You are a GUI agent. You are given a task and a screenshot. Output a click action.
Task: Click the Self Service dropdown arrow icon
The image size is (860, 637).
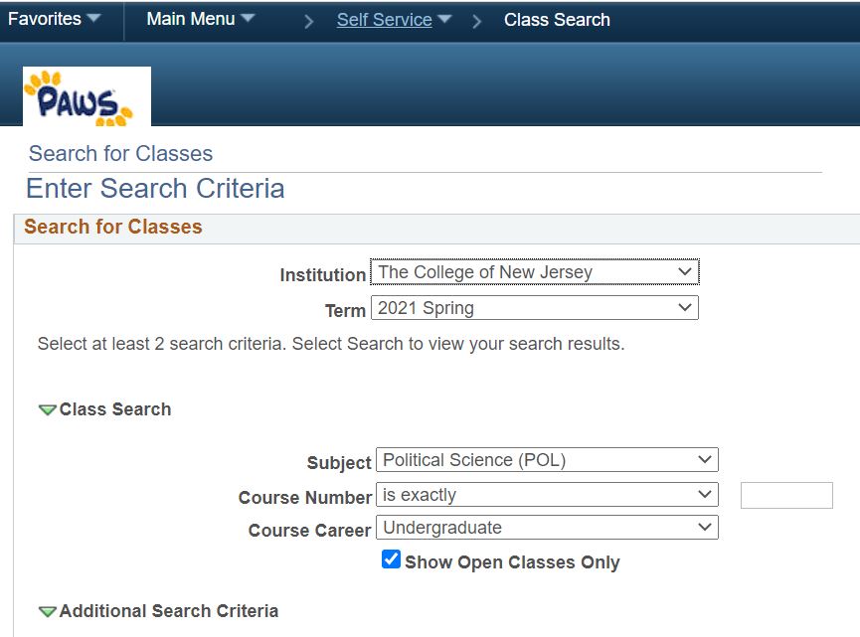[x=444, y=19]
